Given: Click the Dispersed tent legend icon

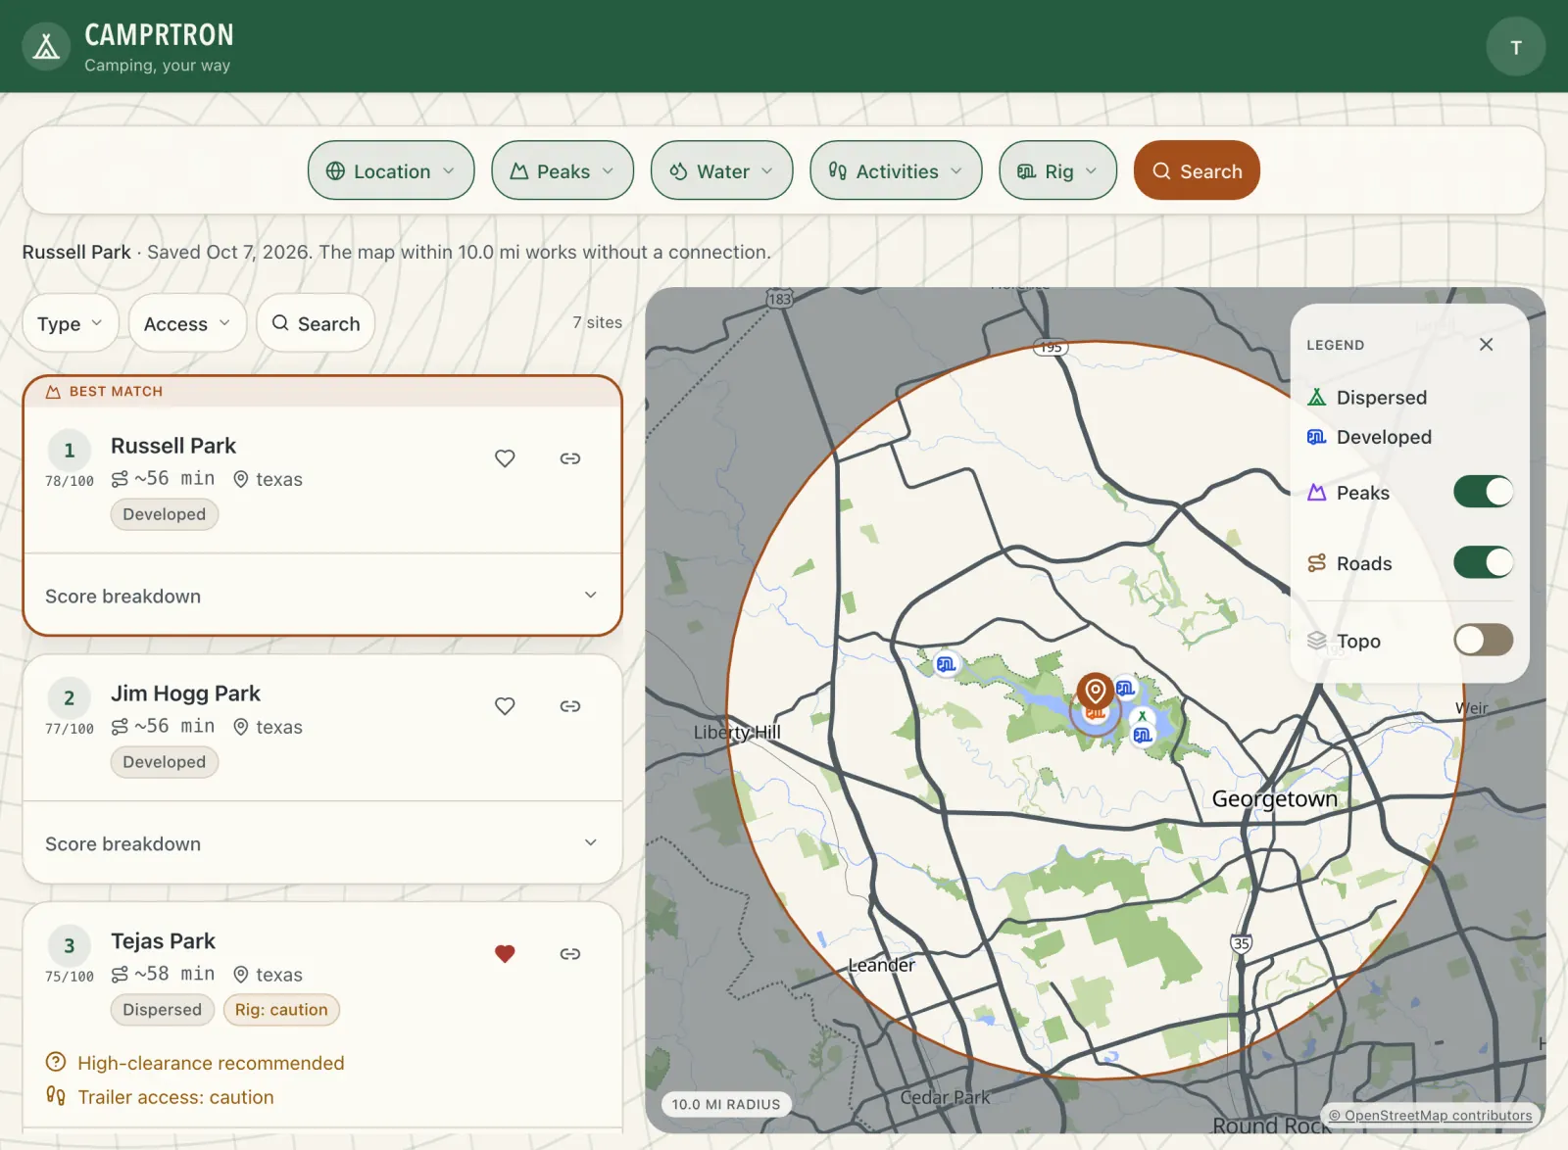Looking at the screenshot, I should 1317,398.
